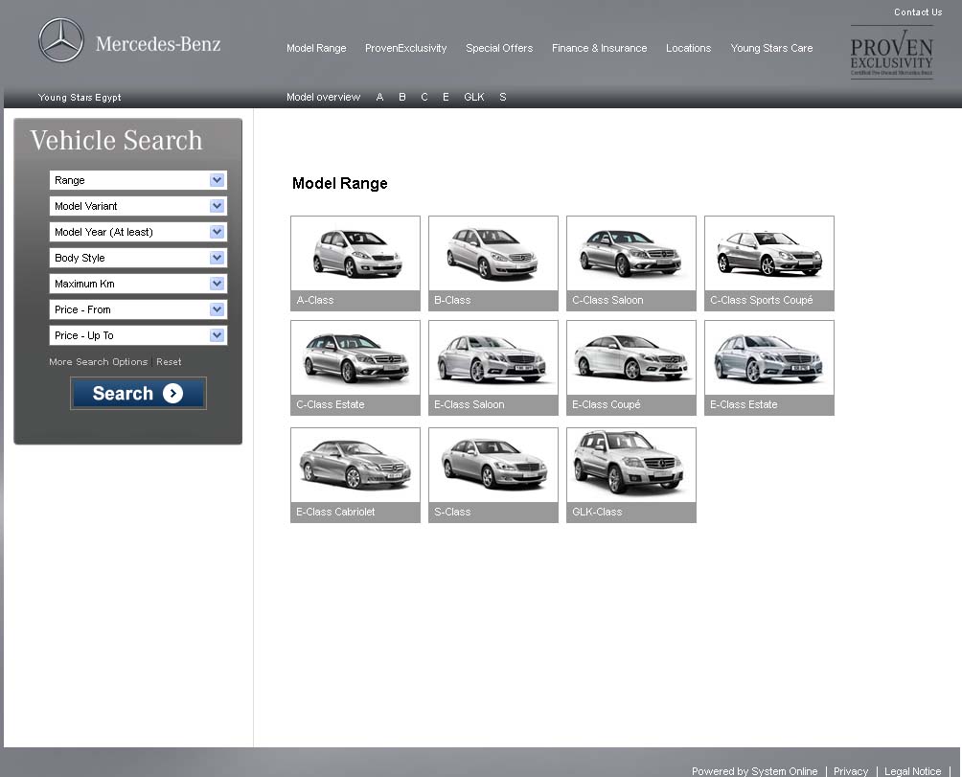962x777 pixels.
Task: Open More Search Options link
Action: [x=98, y=362]
